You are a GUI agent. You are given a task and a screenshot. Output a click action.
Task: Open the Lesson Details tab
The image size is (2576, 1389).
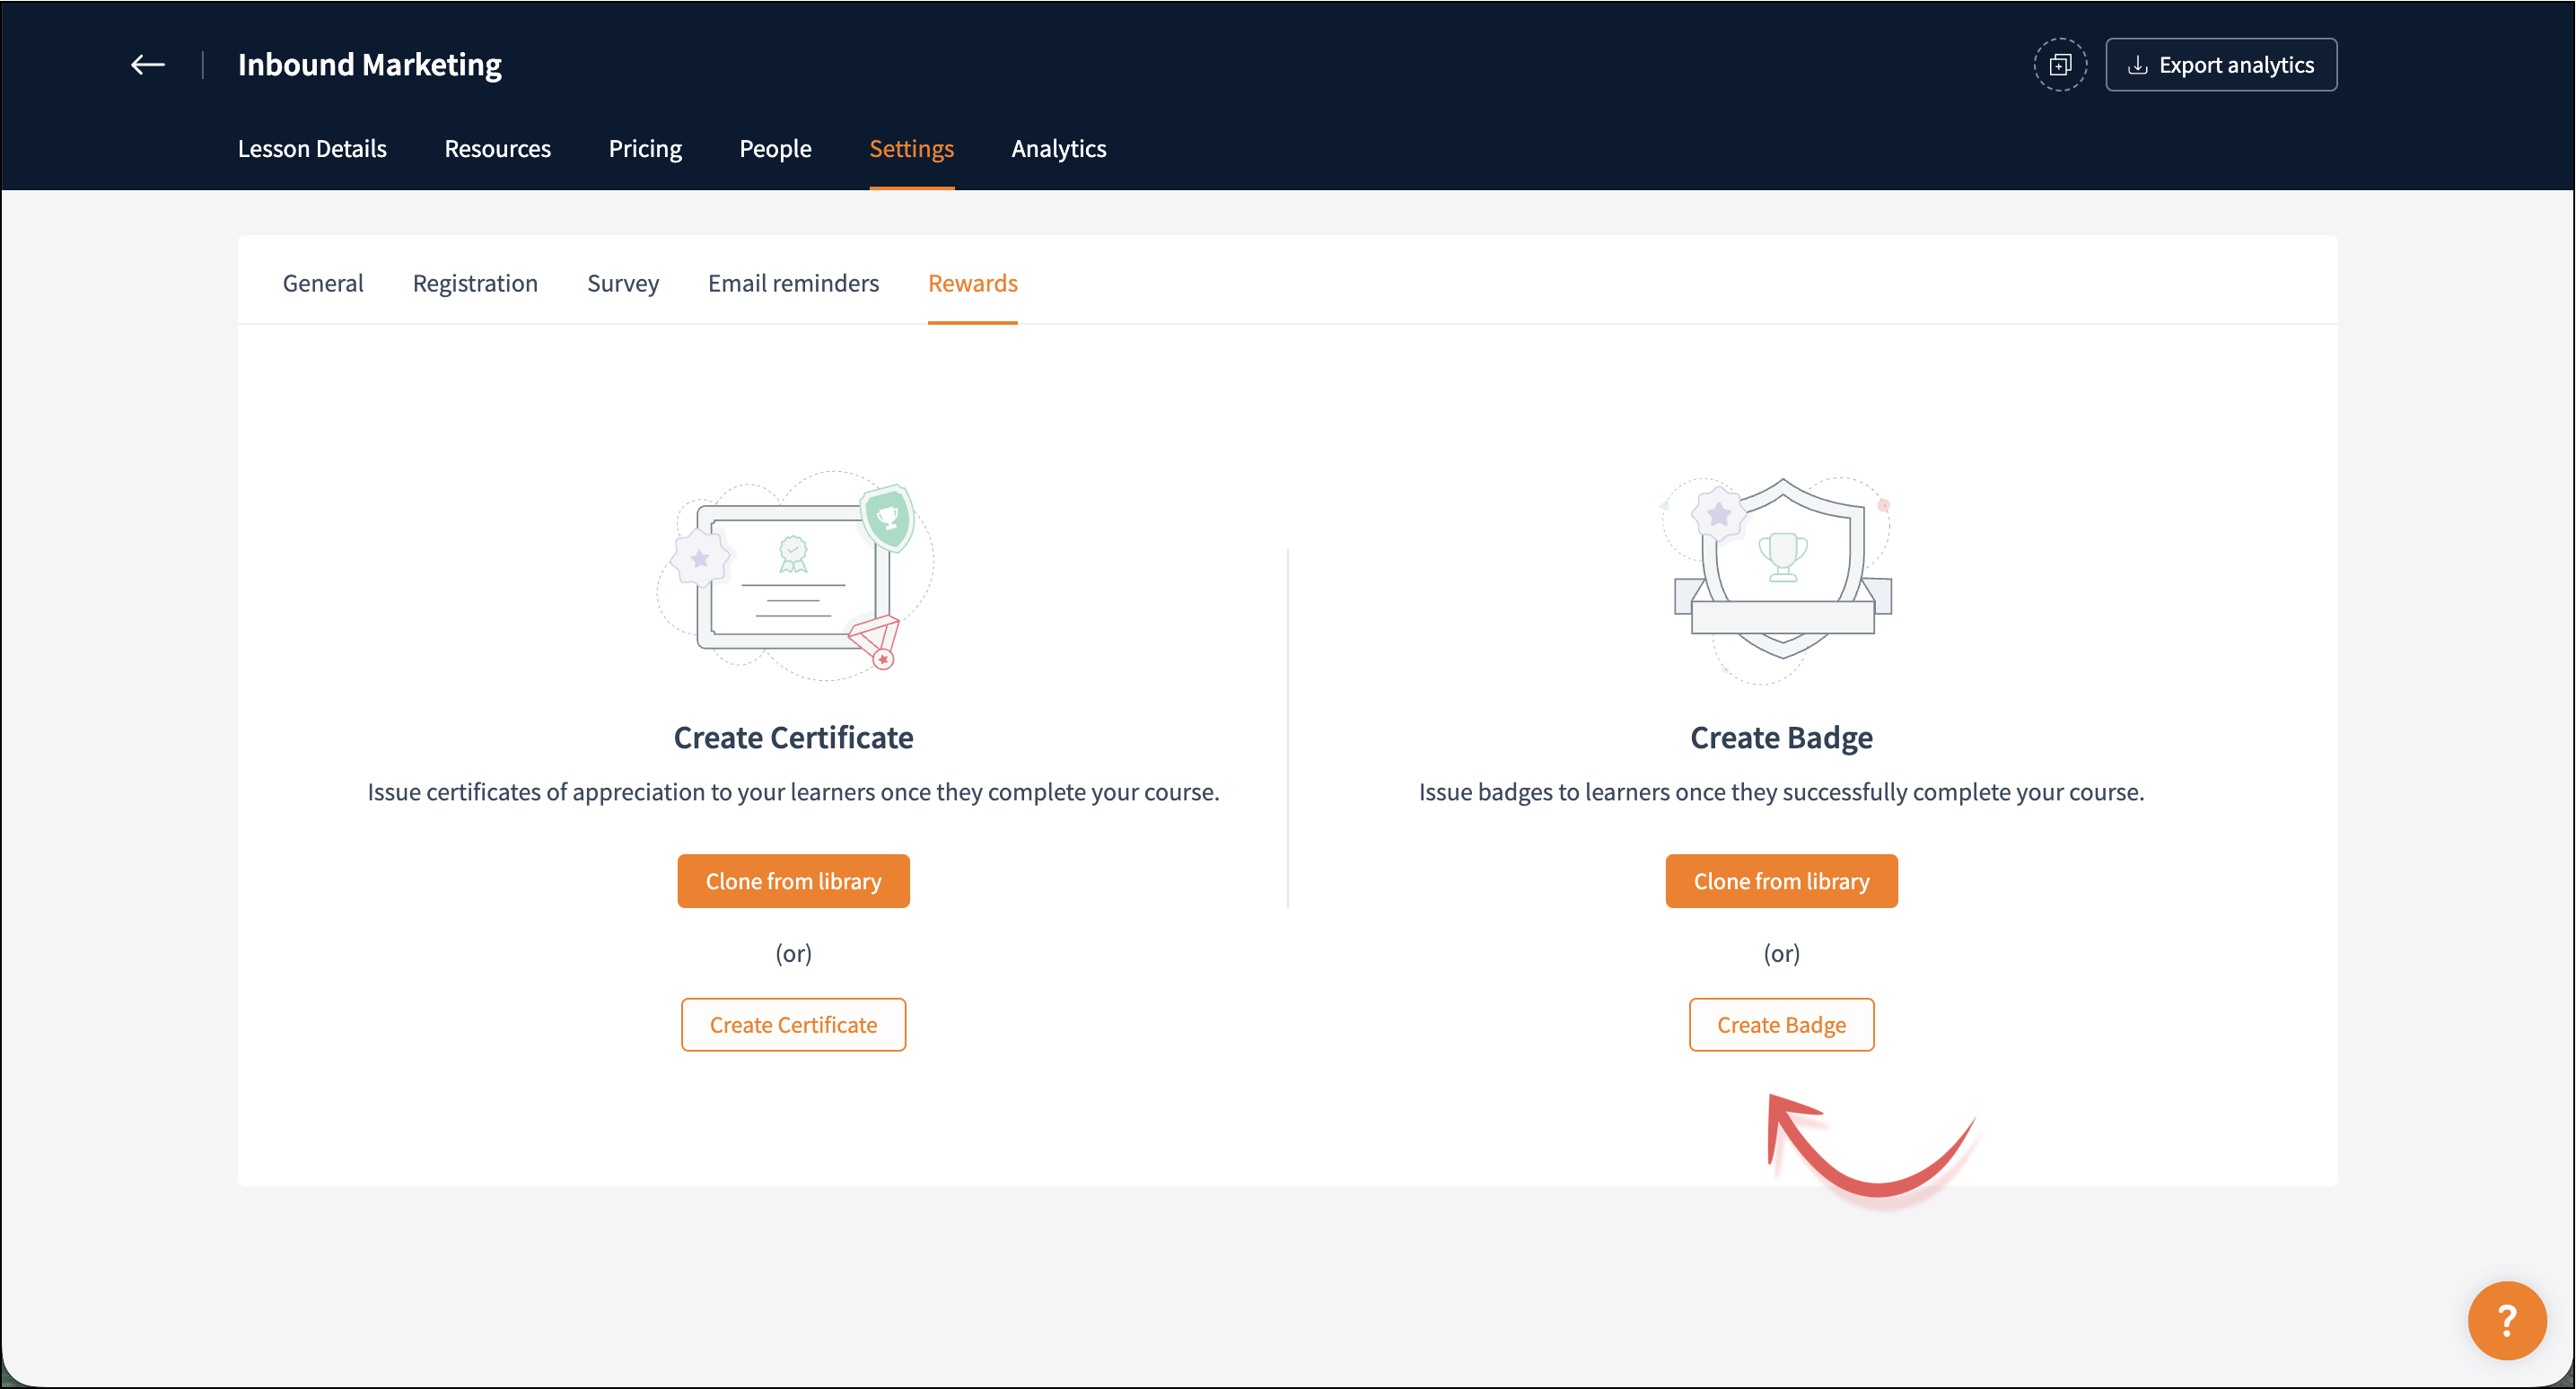312,148
